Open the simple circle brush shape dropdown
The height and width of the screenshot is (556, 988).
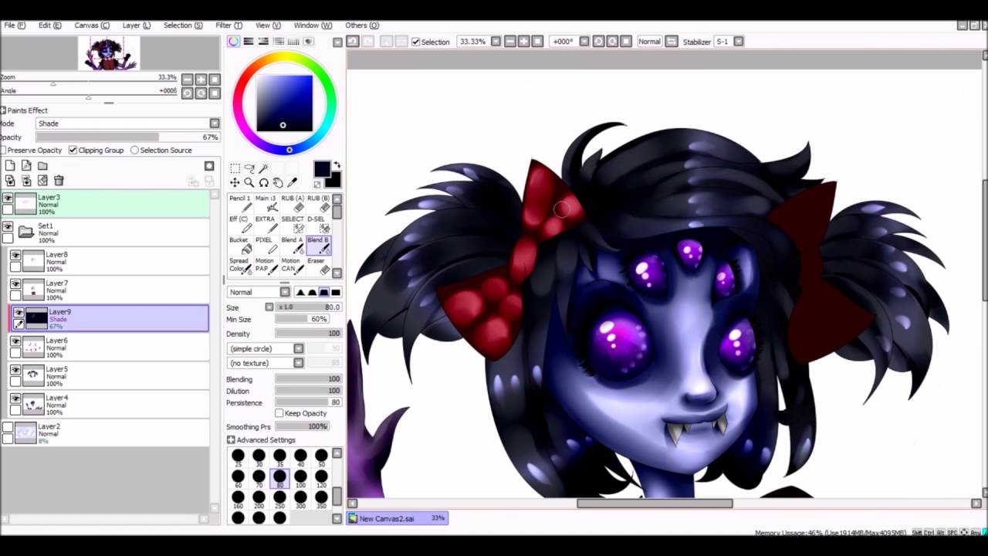[266, 348]
